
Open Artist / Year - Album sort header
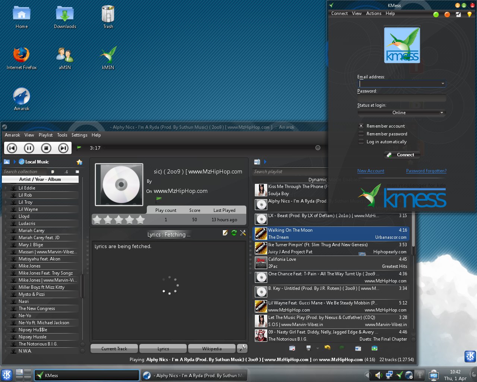40,179
